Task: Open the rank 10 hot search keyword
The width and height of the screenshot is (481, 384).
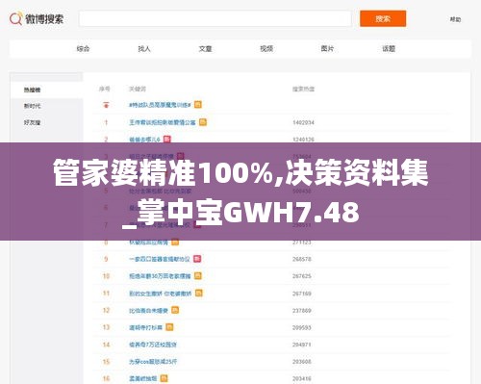Action: tap(160, 276)
